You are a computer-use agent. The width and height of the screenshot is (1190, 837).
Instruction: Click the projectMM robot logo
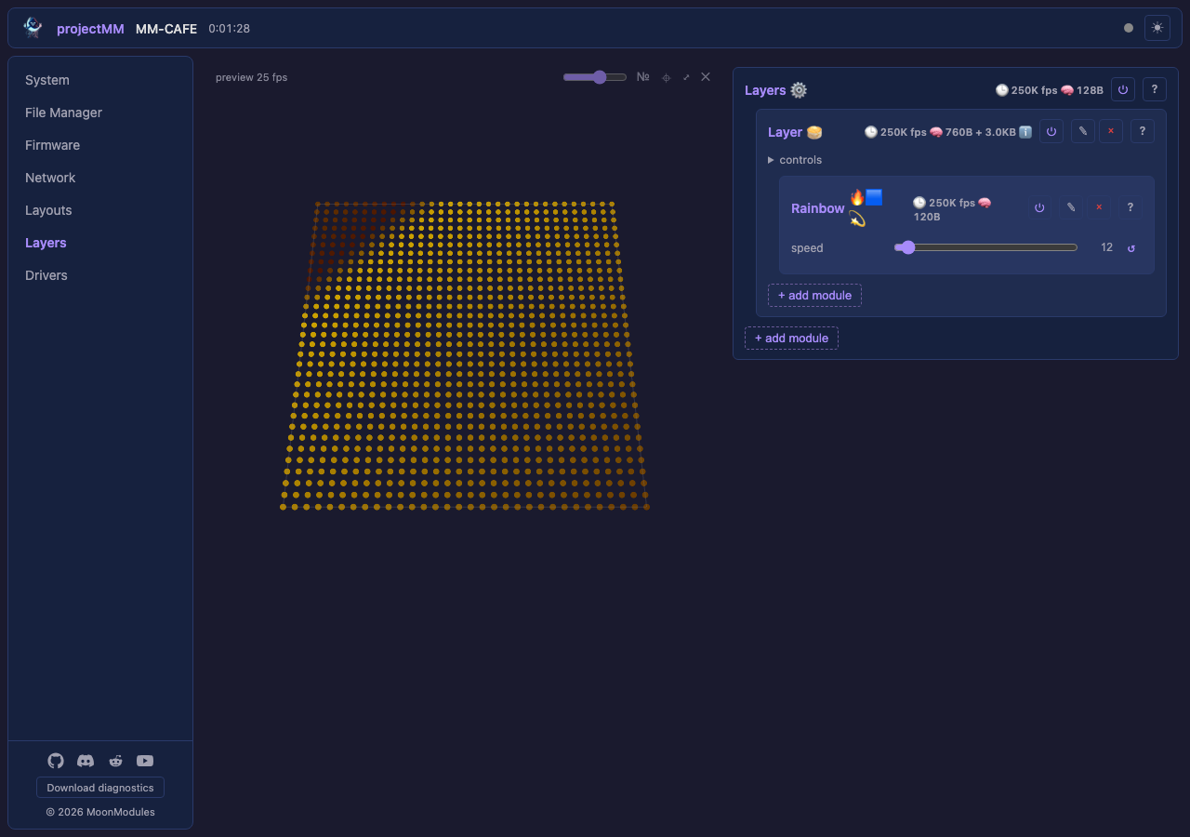coord(33,28)
